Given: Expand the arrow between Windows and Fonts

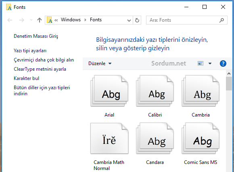Looking at the screenshot, I should (85, 20).
